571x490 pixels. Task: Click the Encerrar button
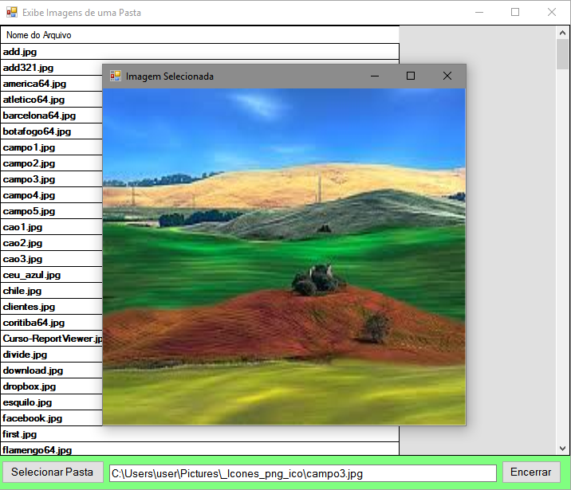click(531, 472)
